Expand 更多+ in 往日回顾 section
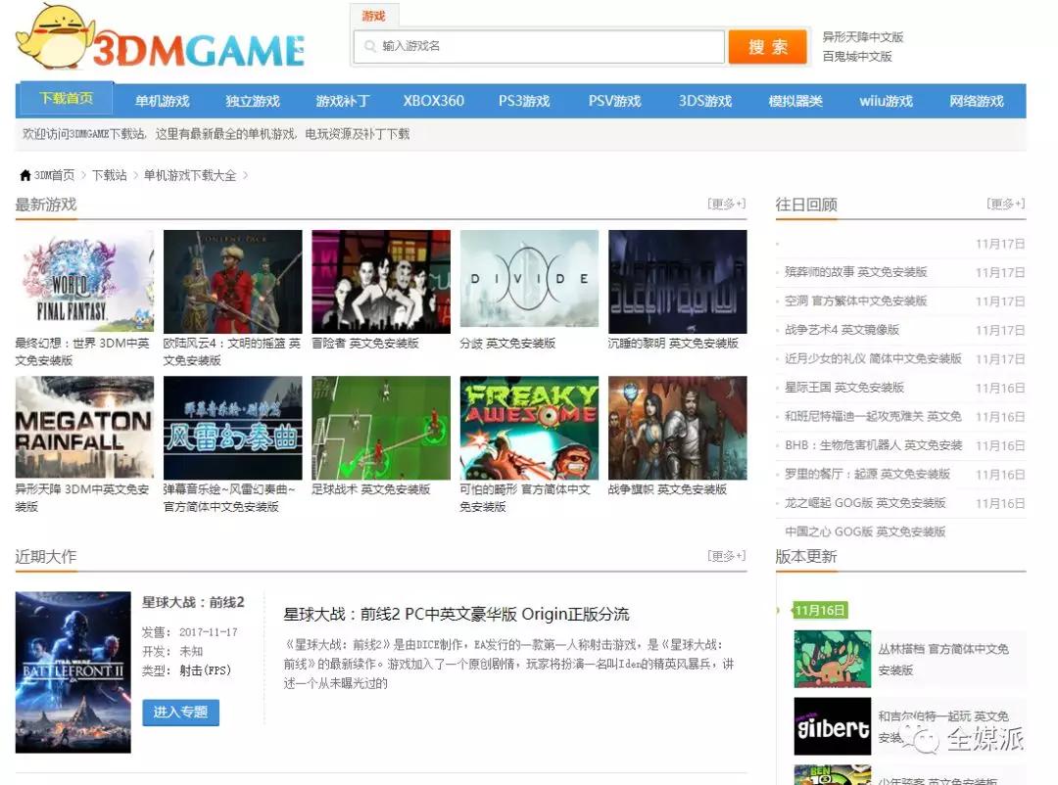The width and height of the screenshot is (1058, 785). pyautogui.click(x=1005, y=204)
